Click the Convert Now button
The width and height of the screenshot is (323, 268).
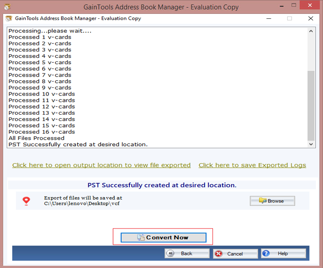click(164, 238)
